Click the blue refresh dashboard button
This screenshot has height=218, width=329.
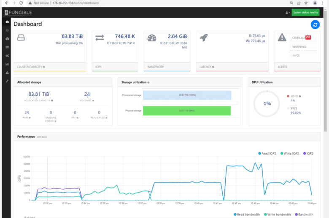click(x=315, y=25)
